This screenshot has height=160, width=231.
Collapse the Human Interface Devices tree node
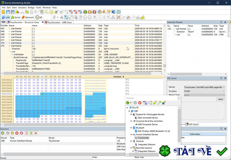click(x=131, y=134)
